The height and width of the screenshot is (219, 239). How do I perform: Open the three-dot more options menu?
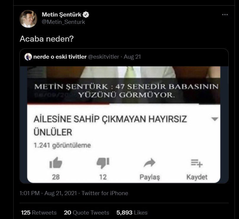pyautogui.click(x=225, y=14)
